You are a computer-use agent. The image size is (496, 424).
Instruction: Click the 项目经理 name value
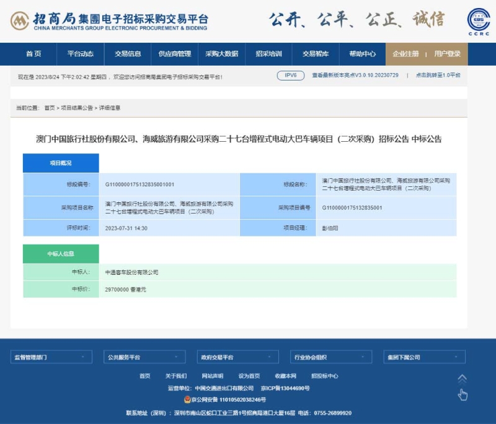pos(330,228)
